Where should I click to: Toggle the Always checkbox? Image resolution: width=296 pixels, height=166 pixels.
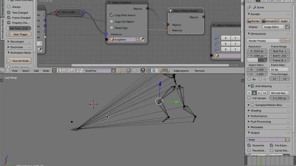point(9,7)
